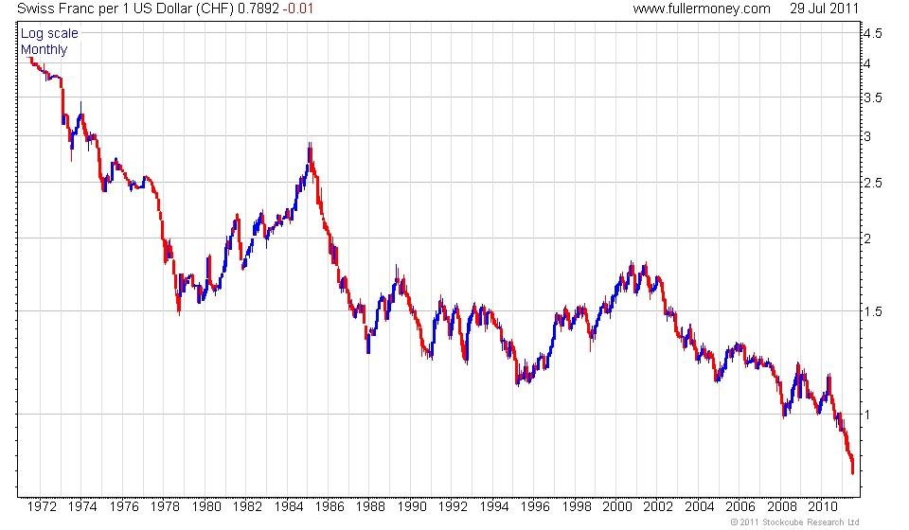
Task: Click the date 29 Jul 2011
Action: click(824, 9)
